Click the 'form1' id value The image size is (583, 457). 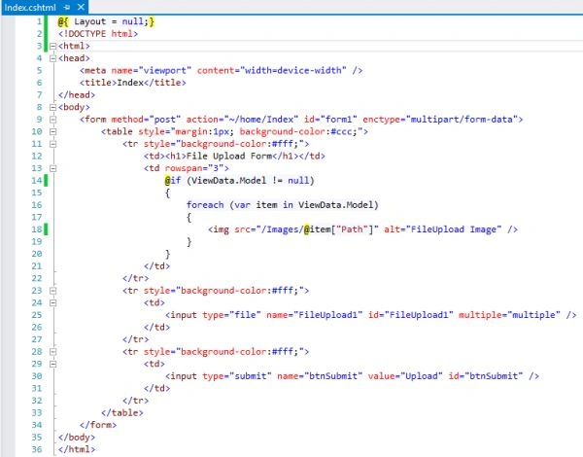click(338, 120)
